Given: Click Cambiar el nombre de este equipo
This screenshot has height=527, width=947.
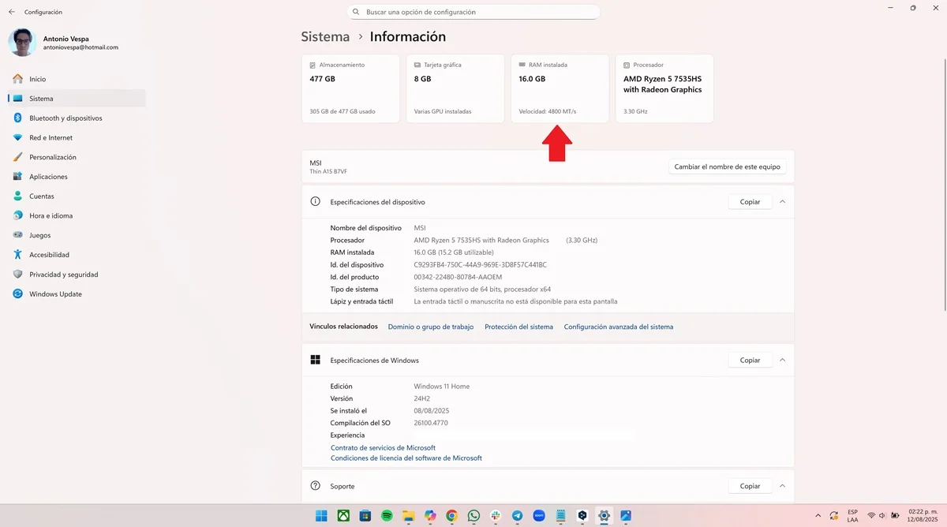Looking at the screenshot, I should pos(727,167).
